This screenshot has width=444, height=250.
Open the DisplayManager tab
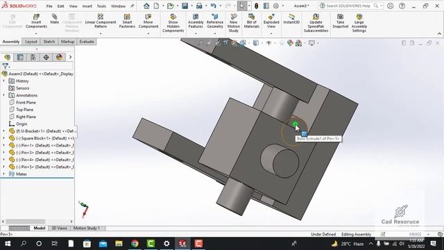click(59, 57)
